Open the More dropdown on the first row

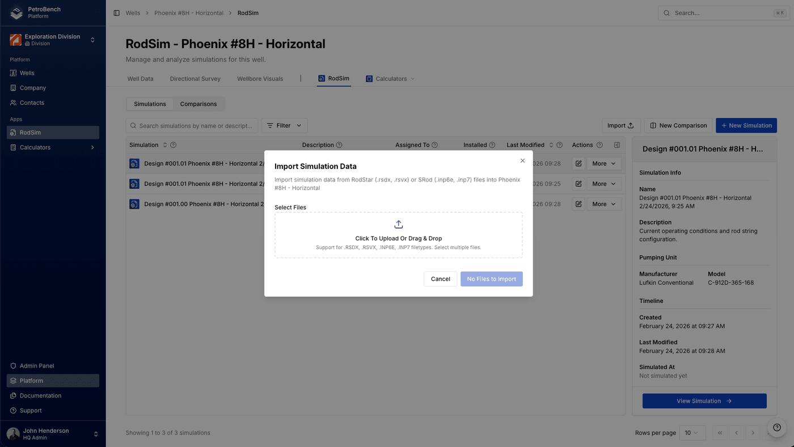(603, 163)
